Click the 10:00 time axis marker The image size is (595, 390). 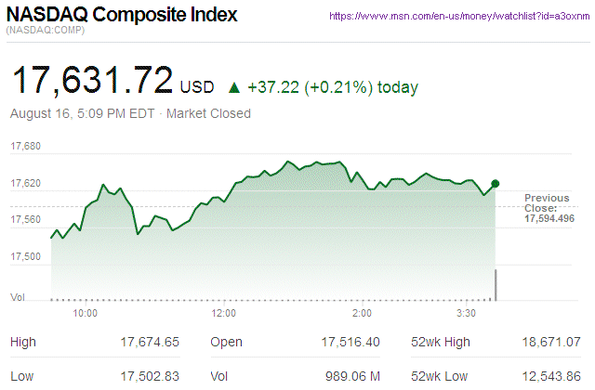[x=86, y=314]
